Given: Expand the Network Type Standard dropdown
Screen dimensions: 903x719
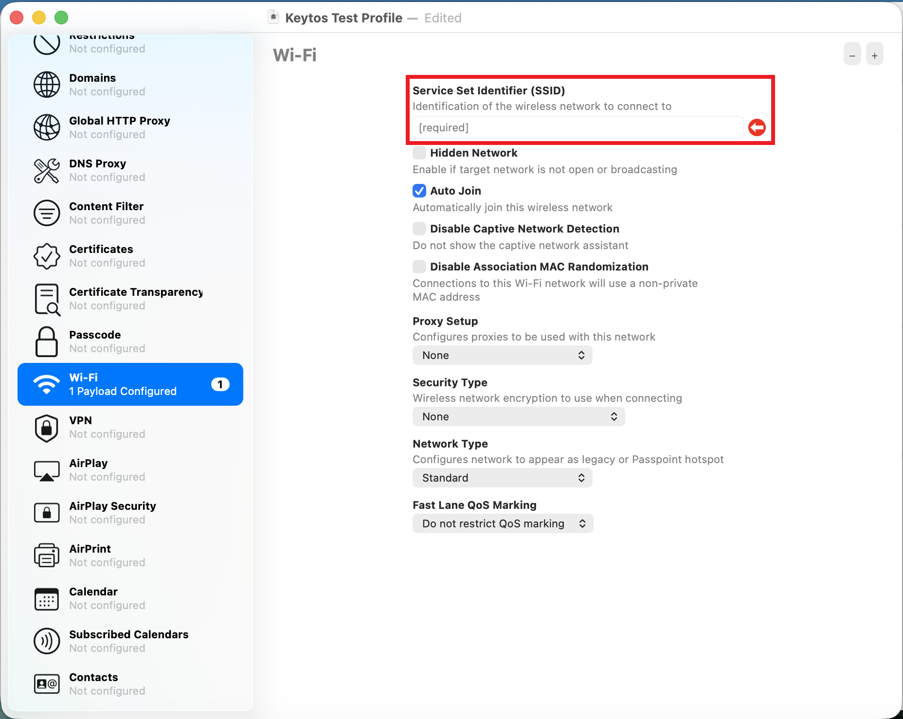Looking at the screenshot, I should point(503,478).
